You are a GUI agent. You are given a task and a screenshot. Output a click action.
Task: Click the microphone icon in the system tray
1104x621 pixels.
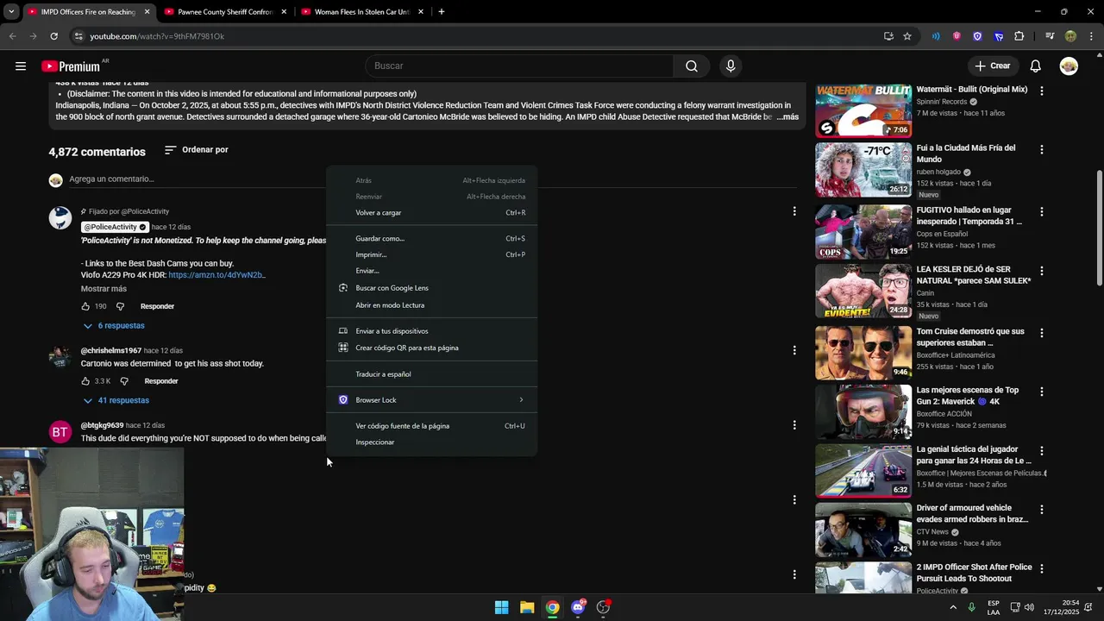(972, 607)
